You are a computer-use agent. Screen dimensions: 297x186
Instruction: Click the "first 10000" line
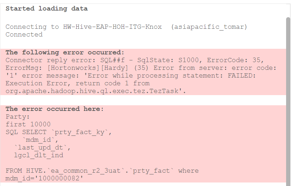(28, 124)
